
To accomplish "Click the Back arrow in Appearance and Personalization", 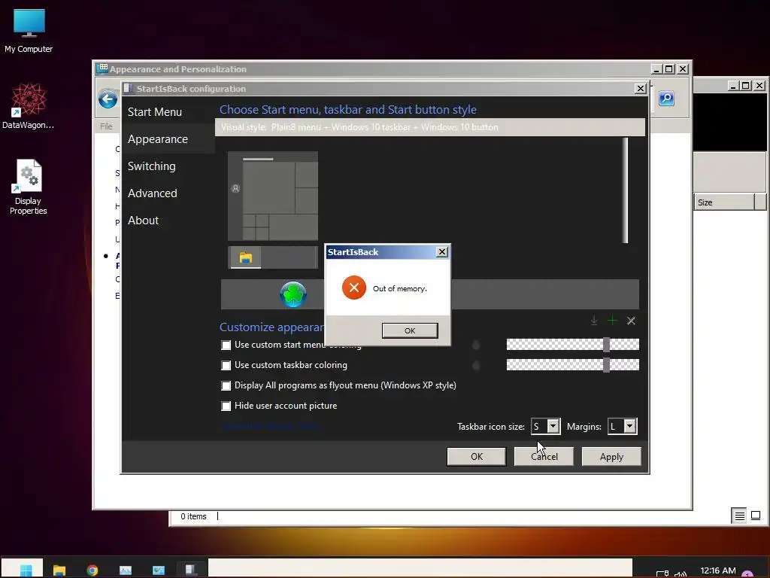I will (x=108, y=99).
